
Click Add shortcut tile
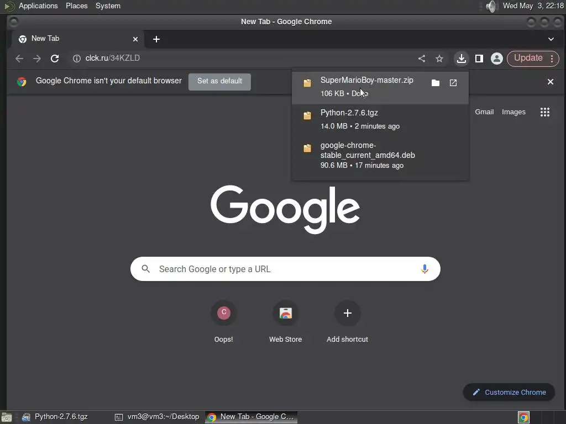(x=347, y=322)
